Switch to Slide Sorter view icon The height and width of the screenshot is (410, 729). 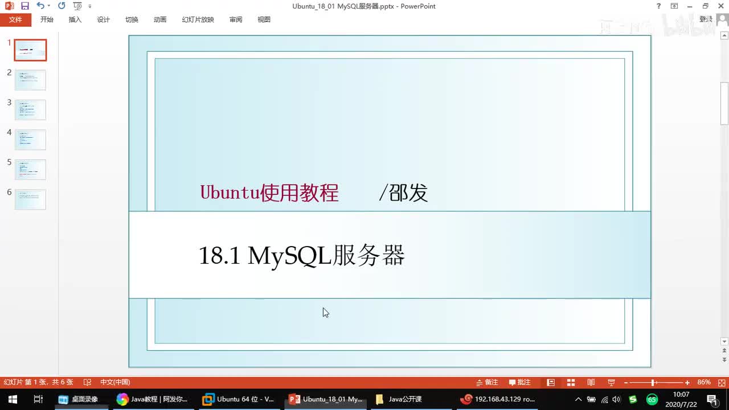(571, 382)
